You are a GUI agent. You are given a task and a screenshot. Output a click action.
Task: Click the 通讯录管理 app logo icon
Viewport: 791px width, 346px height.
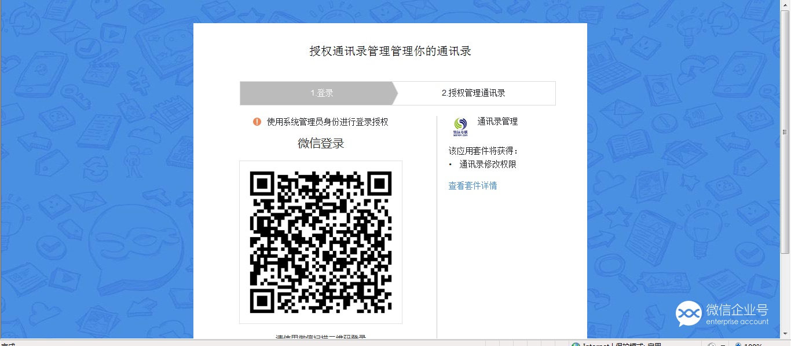point(461,127)
